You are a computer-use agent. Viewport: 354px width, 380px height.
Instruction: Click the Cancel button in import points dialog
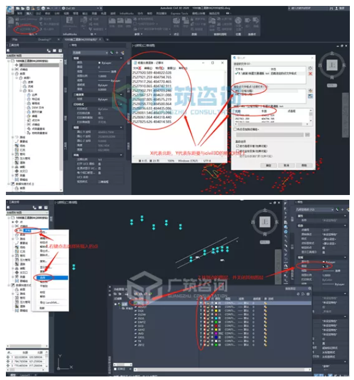coord(287,165)
